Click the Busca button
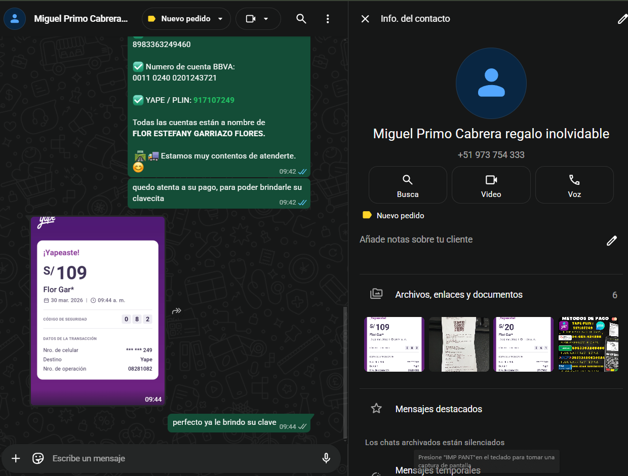 (x=408, y=185)
